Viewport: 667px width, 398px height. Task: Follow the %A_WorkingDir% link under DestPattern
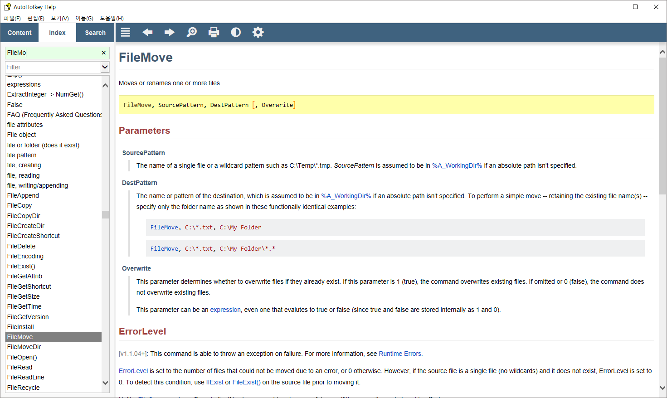pyautogui.click(x=346, y=196)
